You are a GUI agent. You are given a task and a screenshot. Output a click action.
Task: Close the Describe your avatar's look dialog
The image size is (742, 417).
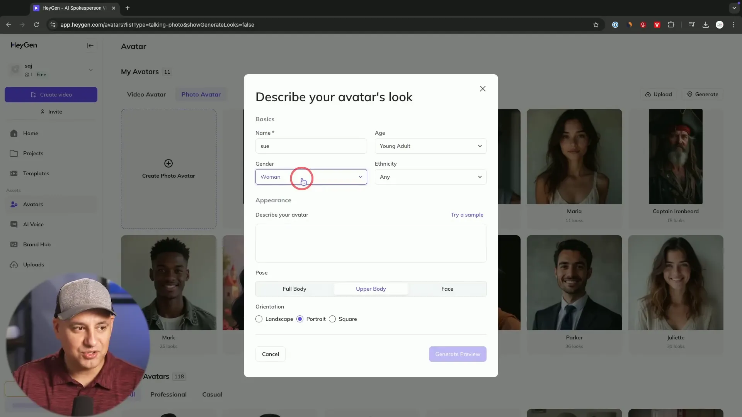click(483, 89)
